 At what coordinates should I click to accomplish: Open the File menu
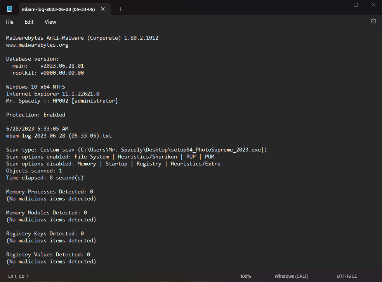(9, 22)
